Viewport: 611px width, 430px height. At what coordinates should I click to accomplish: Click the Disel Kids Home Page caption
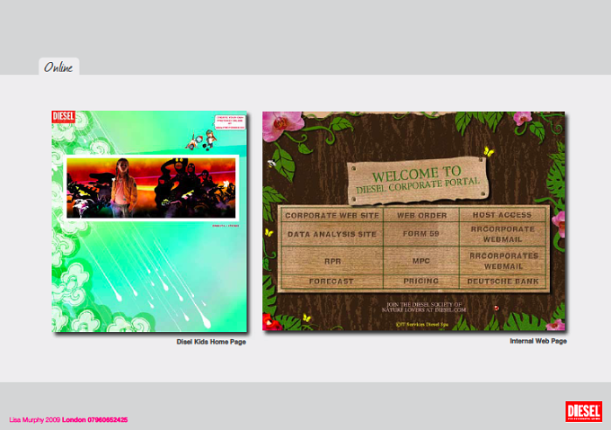point(211,342)
